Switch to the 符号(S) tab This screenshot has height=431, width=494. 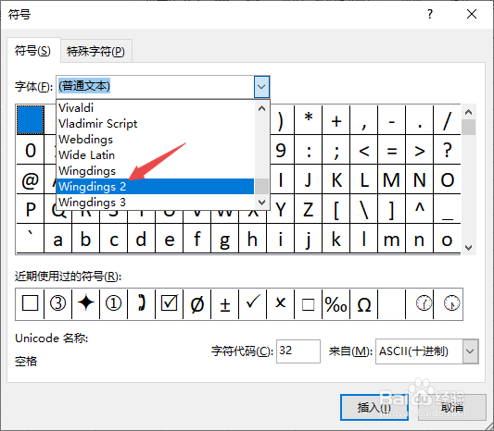click(32, 51)
